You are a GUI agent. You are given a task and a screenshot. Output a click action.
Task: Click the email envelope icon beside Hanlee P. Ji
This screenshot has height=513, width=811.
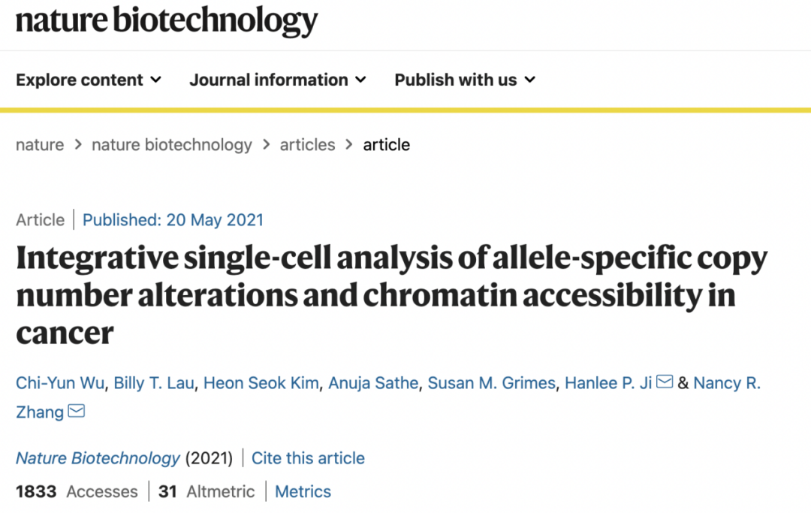point(664,382)
